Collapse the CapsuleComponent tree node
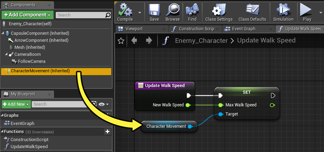The height and width of the screenshot is (152, 324). point(3,33)
